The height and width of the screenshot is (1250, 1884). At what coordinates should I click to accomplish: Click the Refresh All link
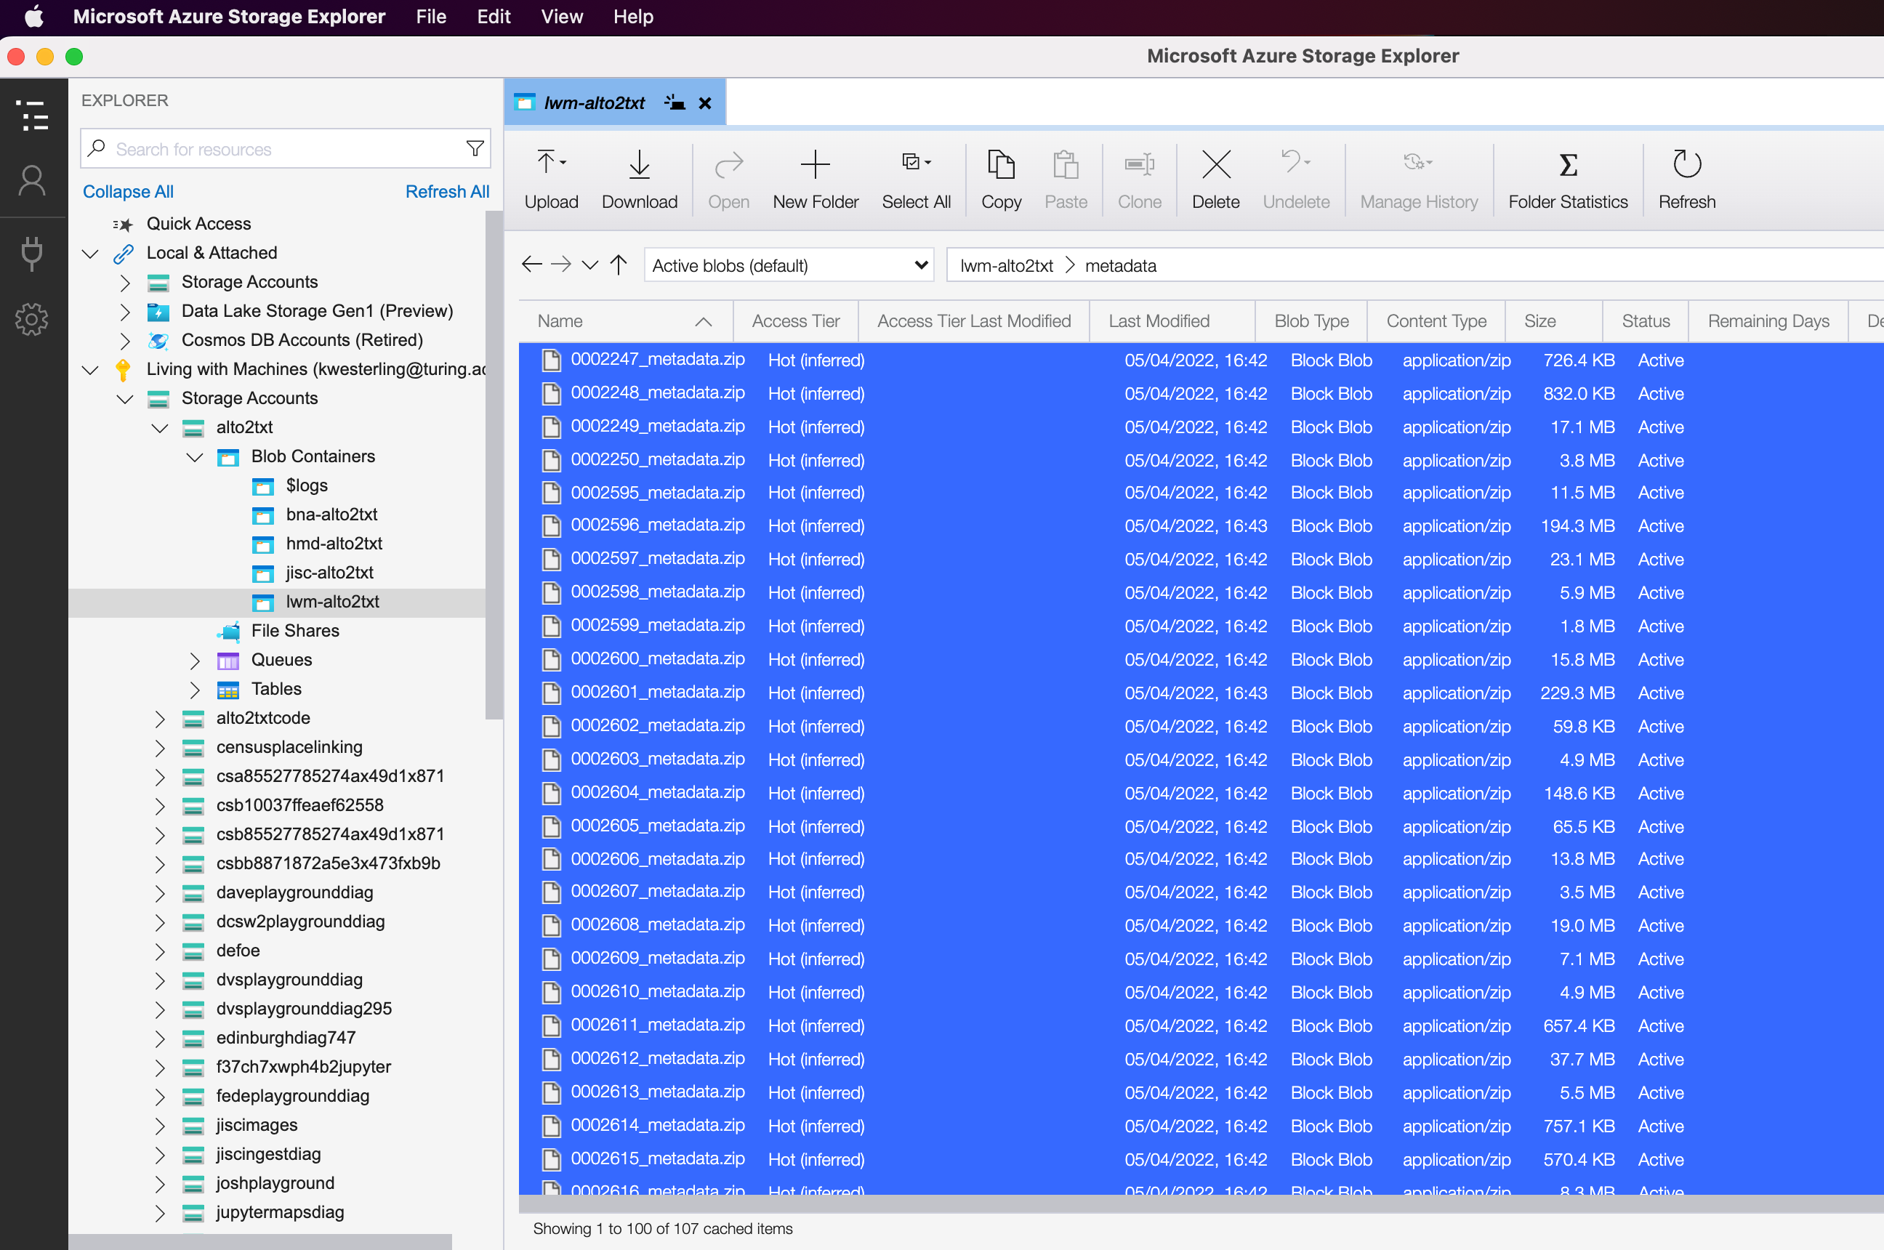coord(447,191)
